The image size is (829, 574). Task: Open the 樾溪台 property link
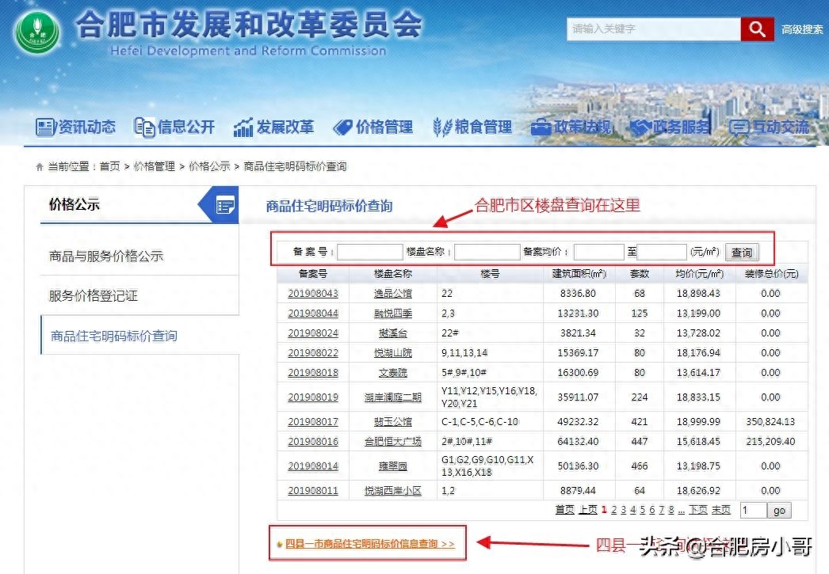click(393, 333)
